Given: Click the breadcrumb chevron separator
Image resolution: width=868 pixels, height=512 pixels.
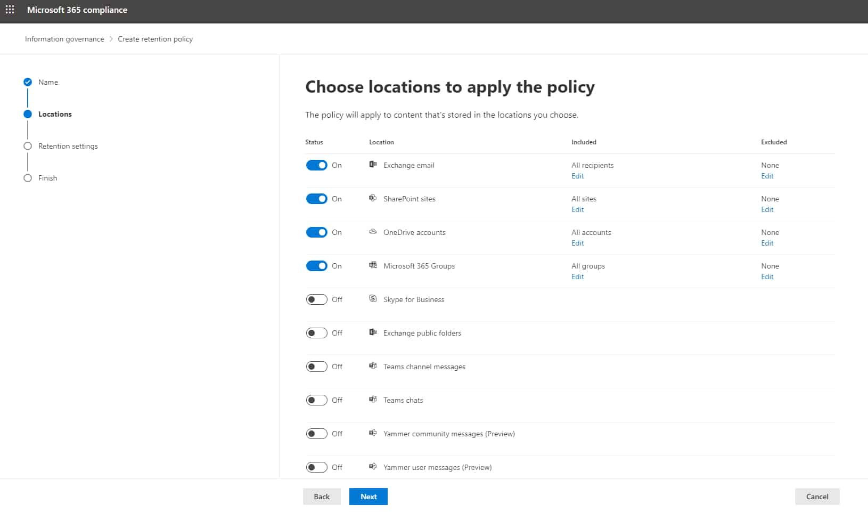Looking at the screenshot, I should tap(111, 39).
